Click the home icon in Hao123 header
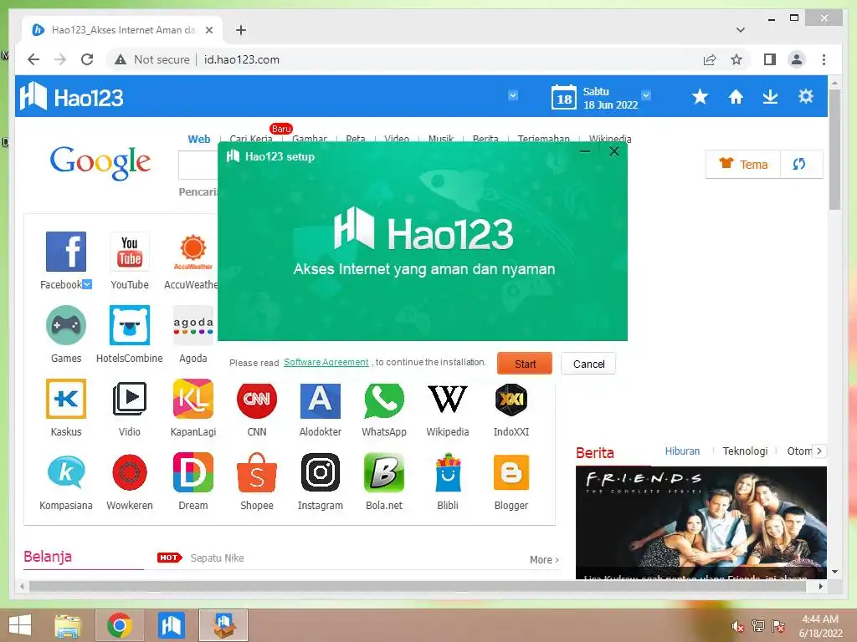 coord(736,97)
